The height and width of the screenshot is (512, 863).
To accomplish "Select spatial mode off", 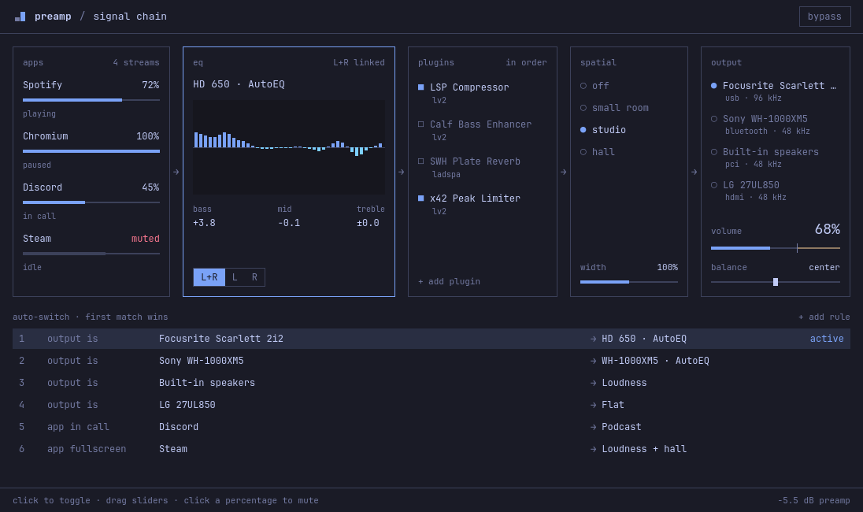I will click(x=594, y=86).
